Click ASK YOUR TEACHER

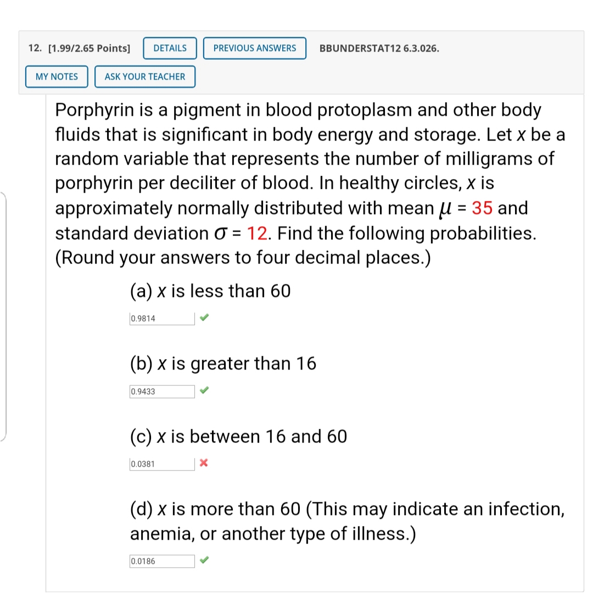pyautogui.click(x=144, y=76)
